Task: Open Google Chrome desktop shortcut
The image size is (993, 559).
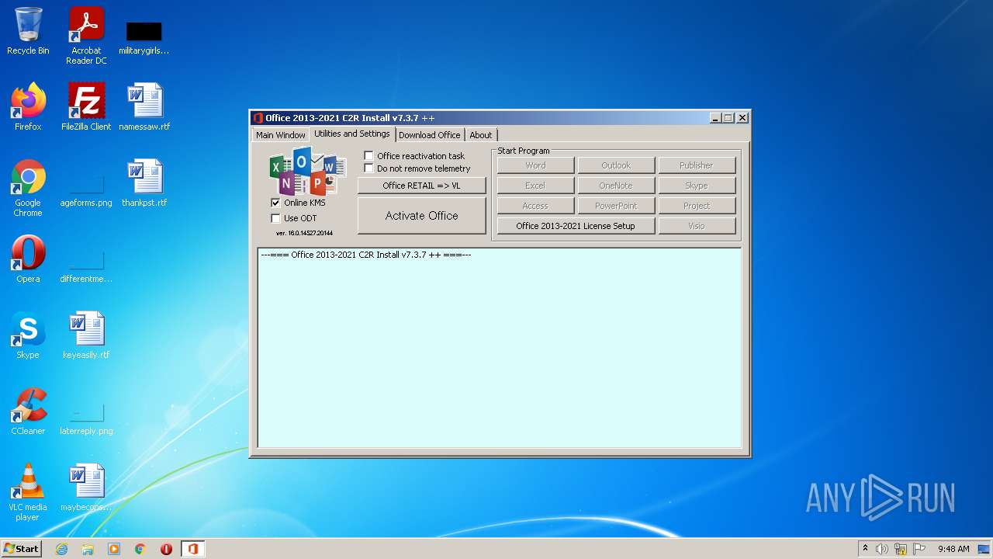Action: point(28,188)
